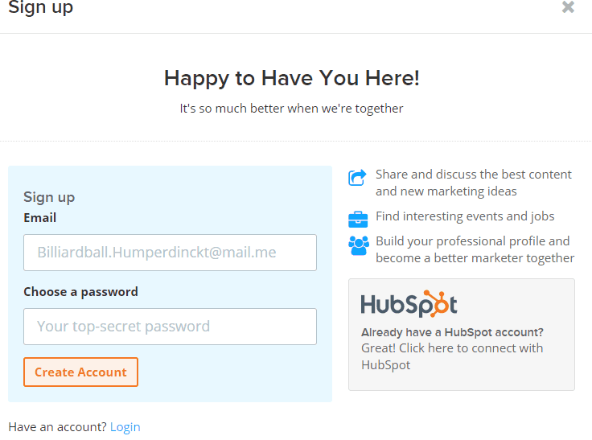Image resolution: width=592 pixels, height=440 pixels.
Task: Click the blue briefcase jobs icon
Action: (358, 220)
